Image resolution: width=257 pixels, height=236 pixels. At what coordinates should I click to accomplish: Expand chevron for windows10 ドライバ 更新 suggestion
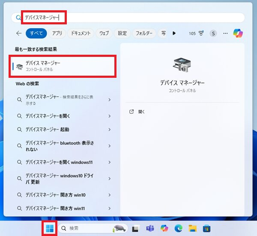110,179
